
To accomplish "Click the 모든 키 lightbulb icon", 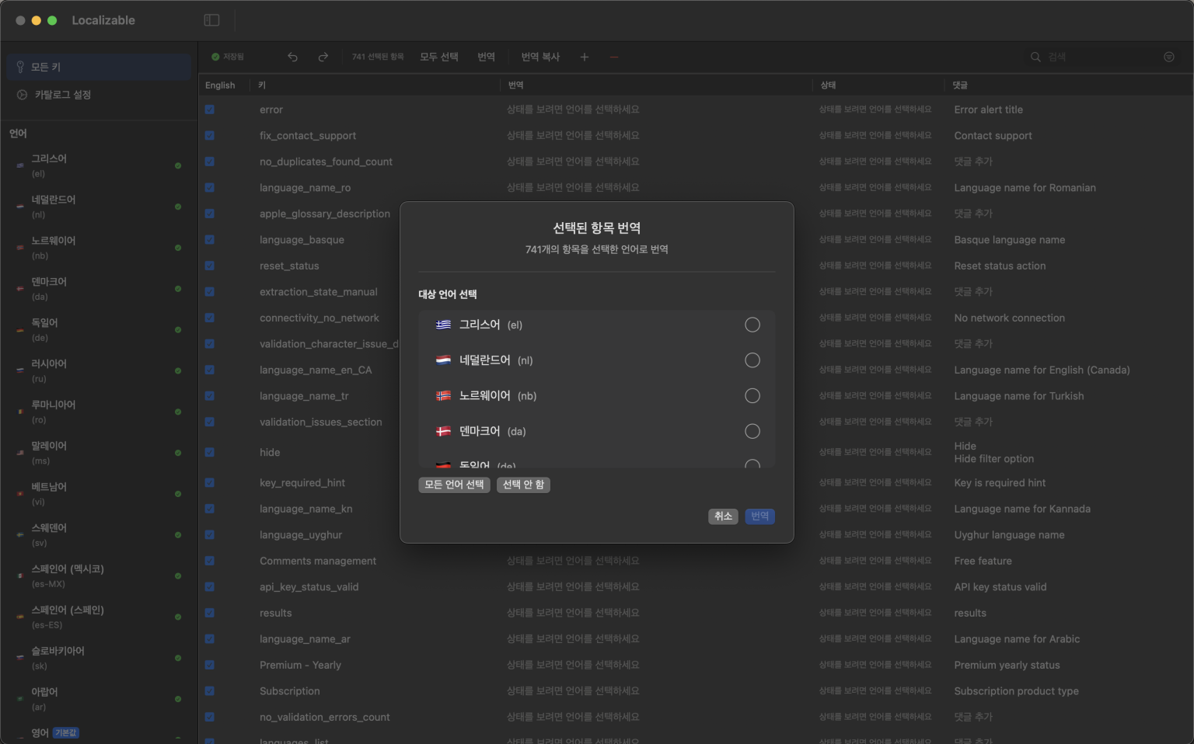I will tap(19, 67).
